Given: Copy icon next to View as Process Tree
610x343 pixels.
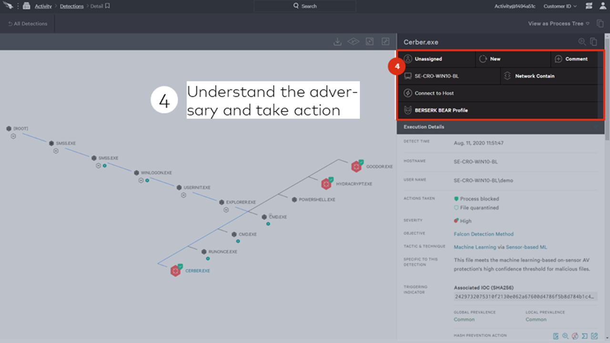Looking at the screenshot, I should pos(600,23).
